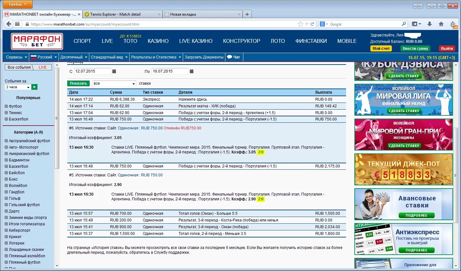461x271 pixels.
Task: Open the end date calendar icon
Action: pyautogui.click(x=192, y=71)
